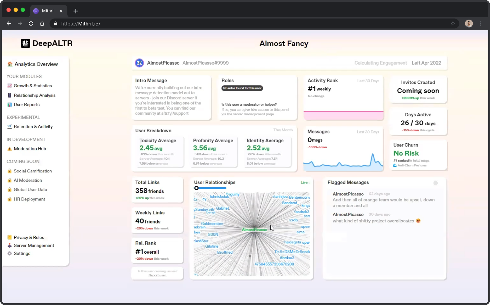The width and height of the screenshot is (490, 305).
Task: Click the Retention & Activity icon
Action: (10, 127)
